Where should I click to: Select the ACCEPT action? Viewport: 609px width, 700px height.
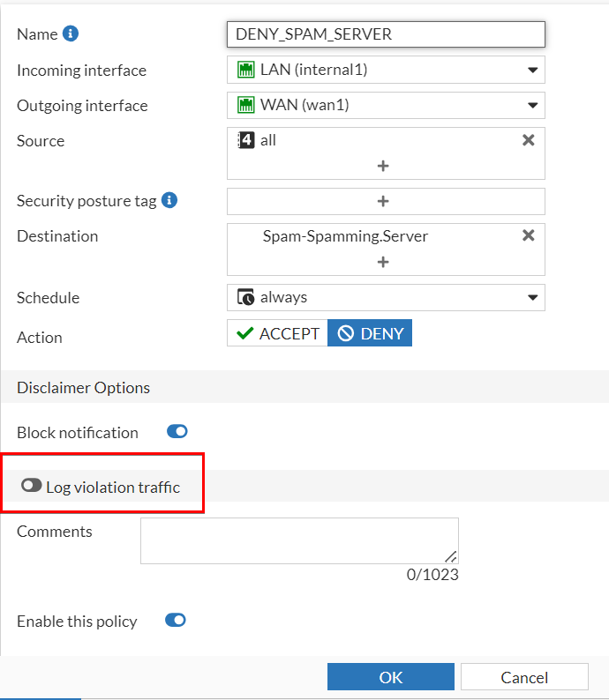click(277, 333)
